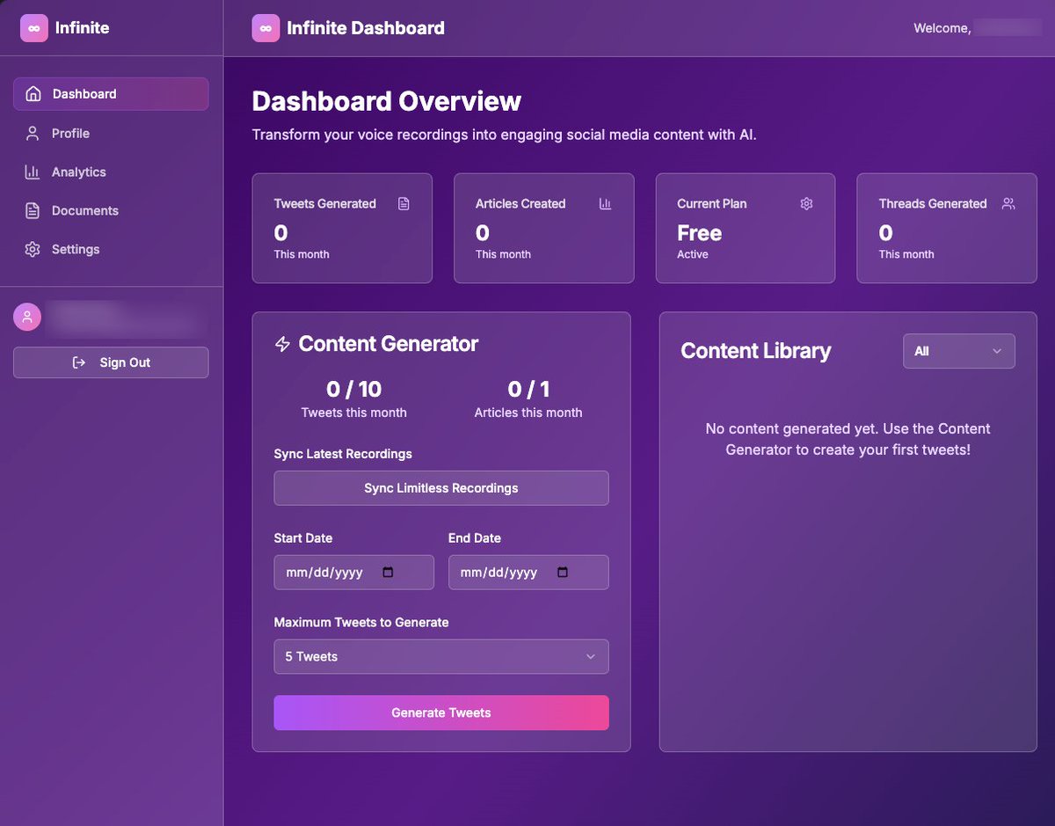Click the Infinite Dashboard header logo icon
Viewport: 1055px width, 826px height.
pyautogui.click(x=266, y=28)
